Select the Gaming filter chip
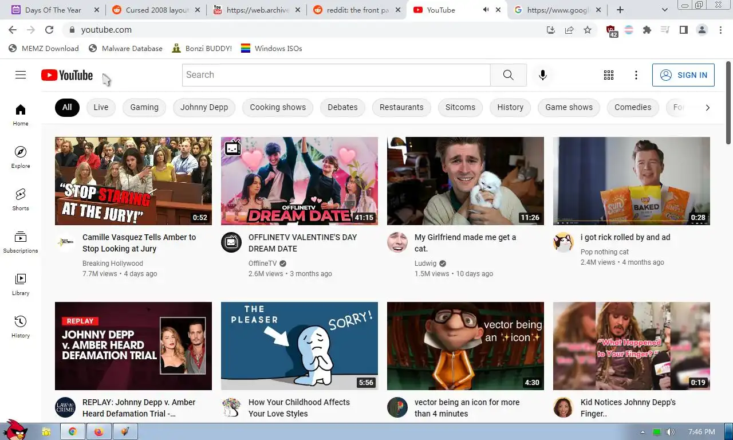This screenshot has width=733, height=440. pyautogui.click(x=144, y=107)
